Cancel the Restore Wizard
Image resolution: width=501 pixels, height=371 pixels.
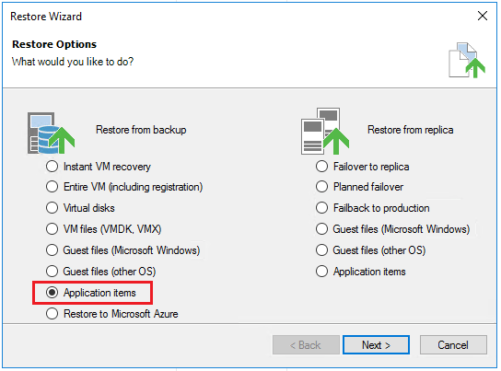[x=453, y=345]
